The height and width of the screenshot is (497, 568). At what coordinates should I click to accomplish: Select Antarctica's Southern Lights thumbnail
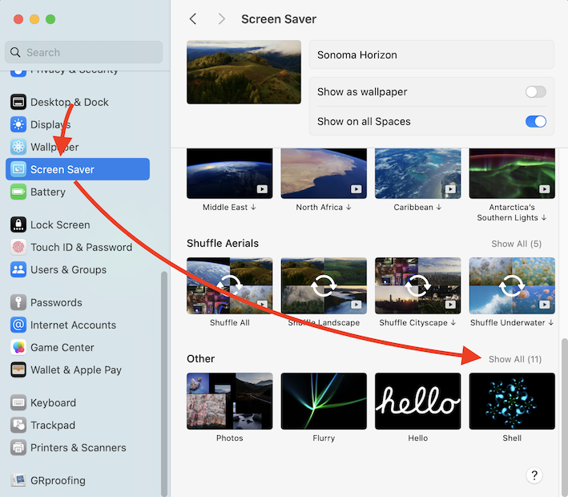512,173
